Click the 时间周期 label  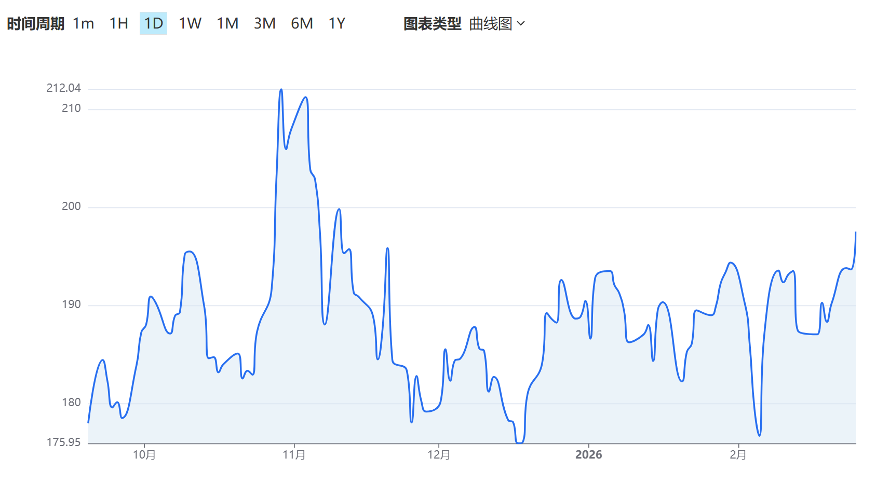35,24
